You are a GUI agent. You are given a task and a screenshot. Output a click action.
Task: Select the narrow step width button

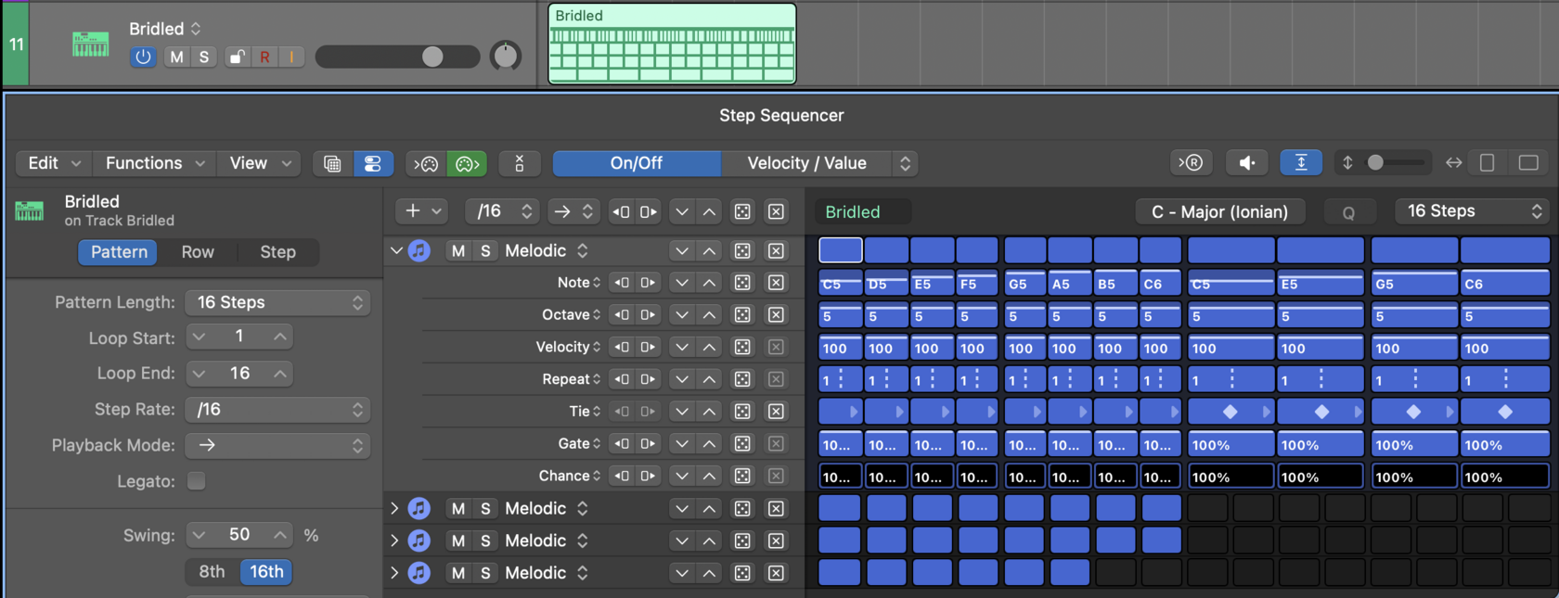pos(1487,163)
